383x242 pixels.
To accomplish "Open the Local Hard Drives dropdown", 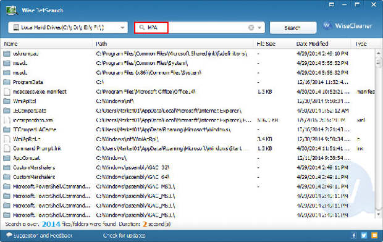I will click(x=68, y=28).
